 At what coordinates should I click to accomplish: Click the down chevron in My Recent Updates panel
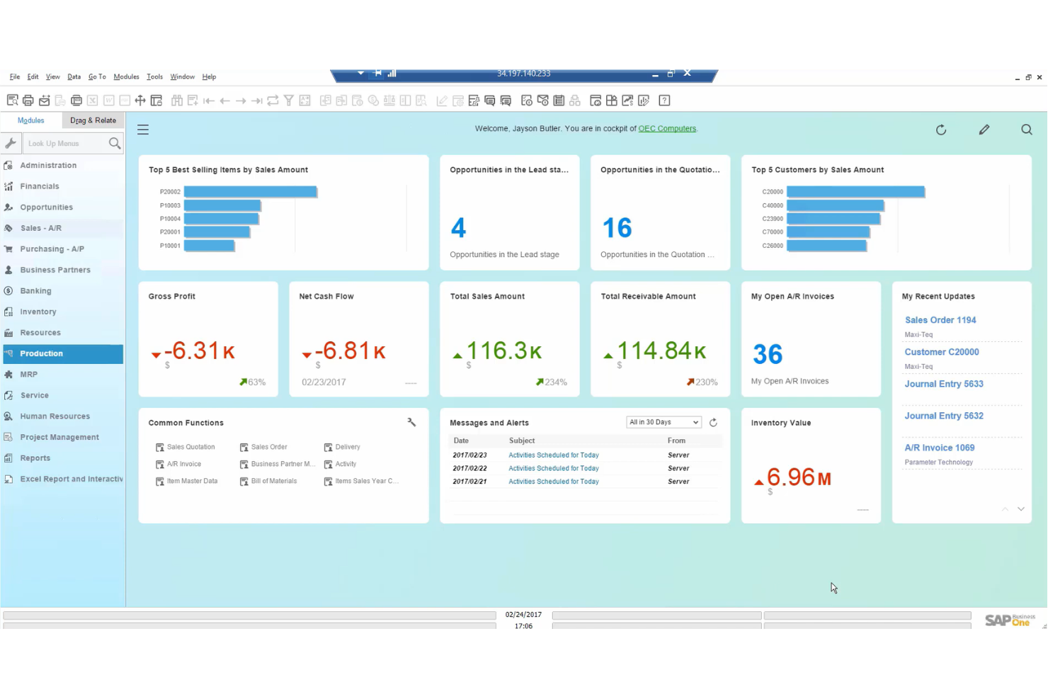coord(1020,508)
